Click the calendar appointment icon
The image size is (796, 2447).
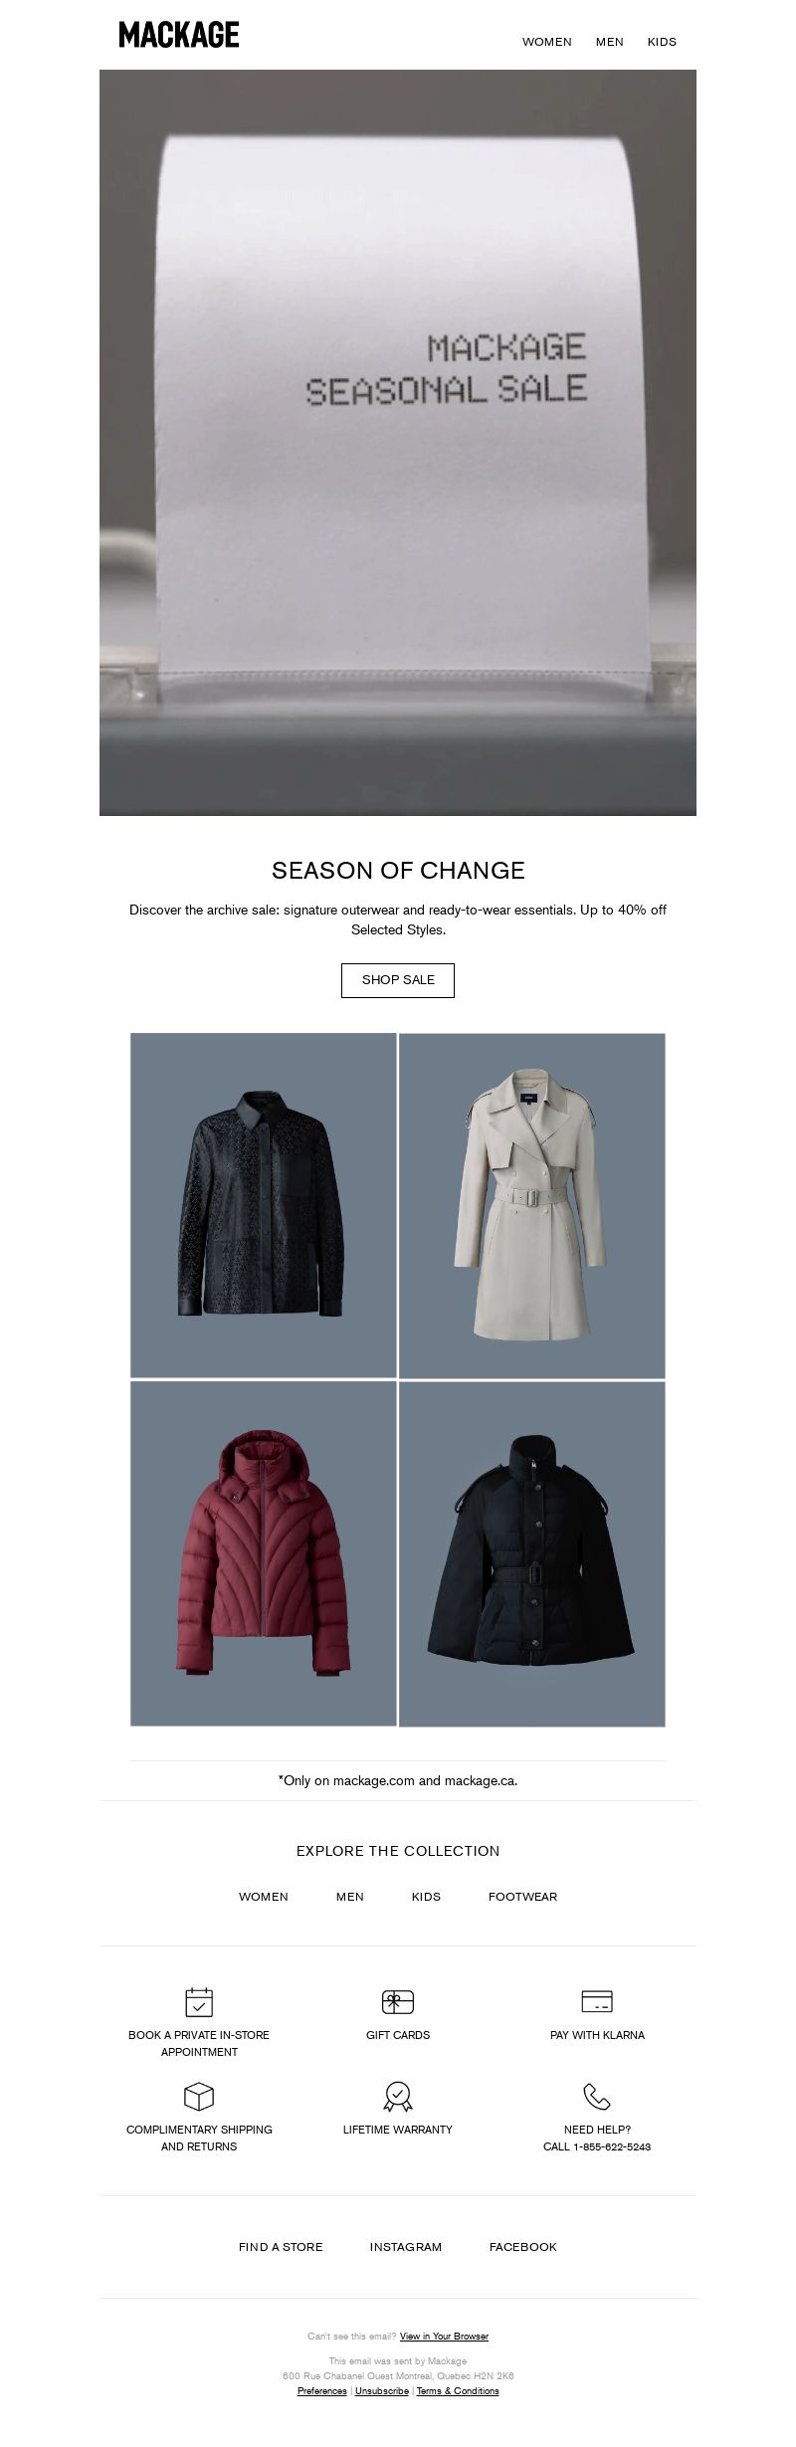coord(199,2001)
